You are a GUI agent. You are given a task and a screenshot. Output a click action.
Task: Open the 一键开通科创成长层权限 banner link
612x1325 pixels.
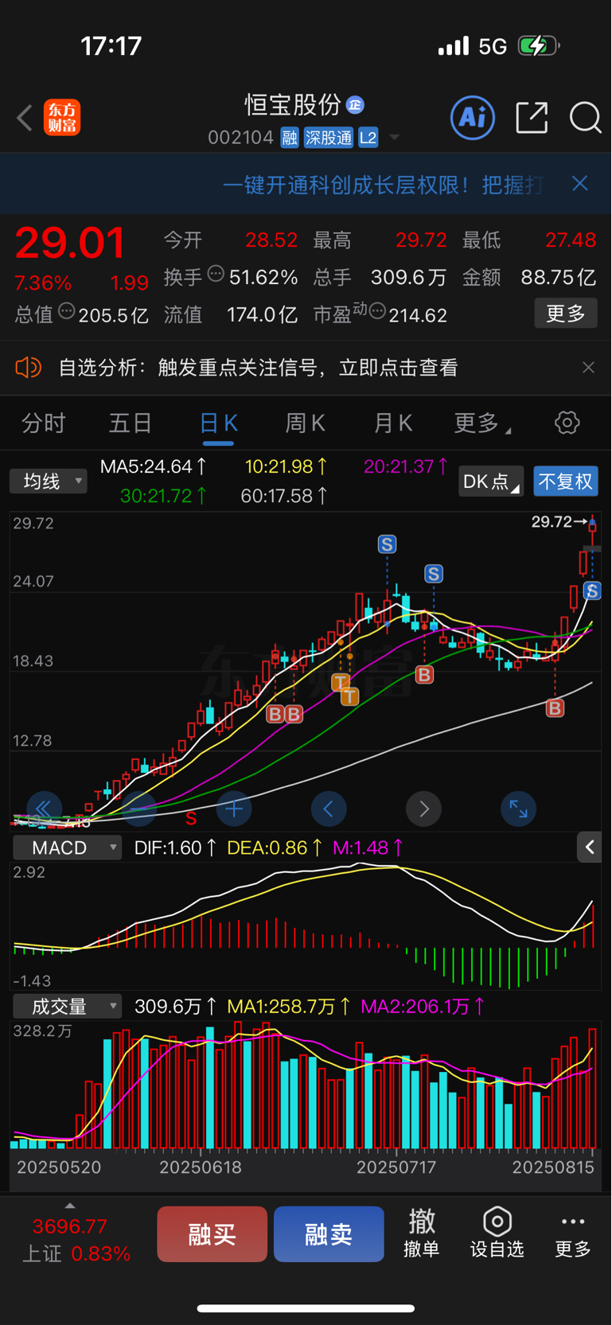tap(383, 185)
